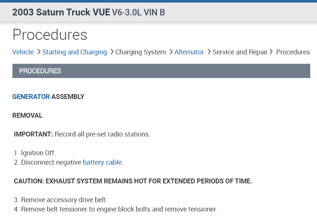Click the gray PROCEDURES section header bar
Image resolution: width=317 pixels, height=222 pixels.
coord(161,71)
